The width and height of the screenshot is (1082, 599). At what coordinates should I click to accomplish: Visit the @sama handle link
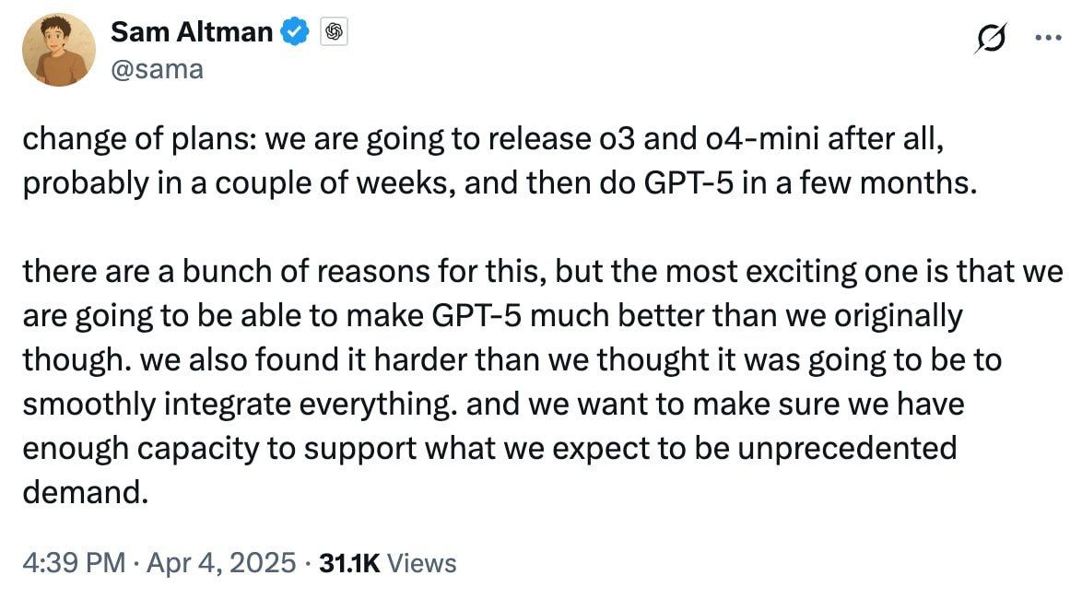click(x=158, y=69)
